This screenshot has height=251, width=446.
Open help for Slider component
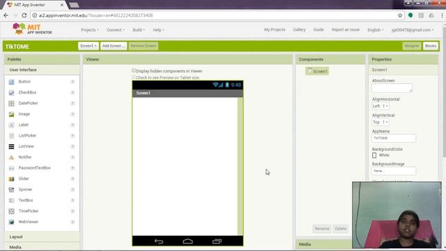pos(72,179)
